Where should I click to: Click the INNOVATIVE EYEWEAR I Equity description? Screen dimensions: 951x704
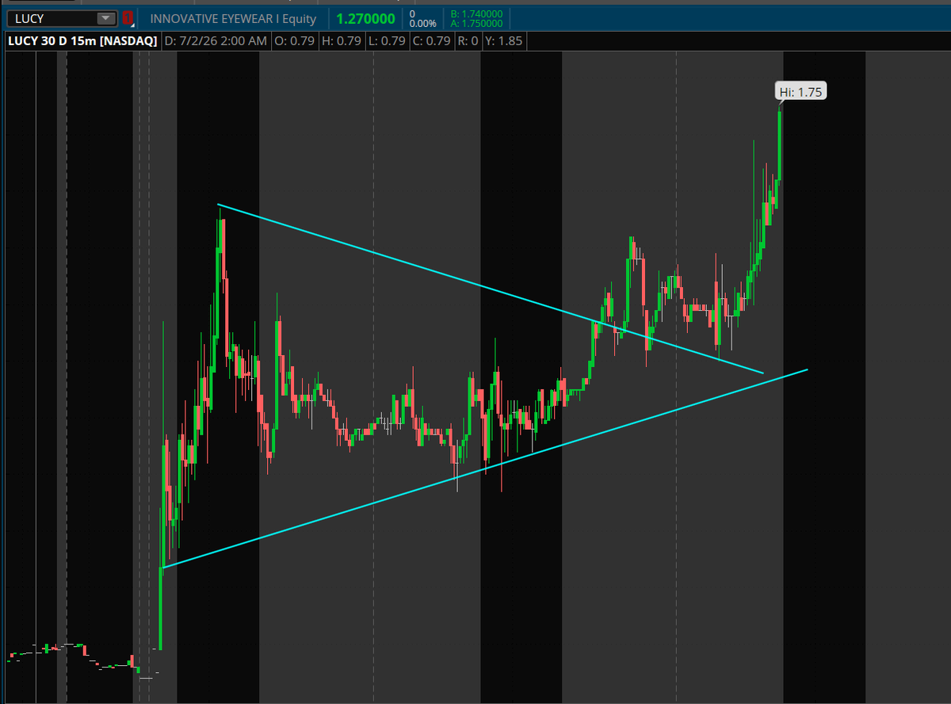(233, 18)
